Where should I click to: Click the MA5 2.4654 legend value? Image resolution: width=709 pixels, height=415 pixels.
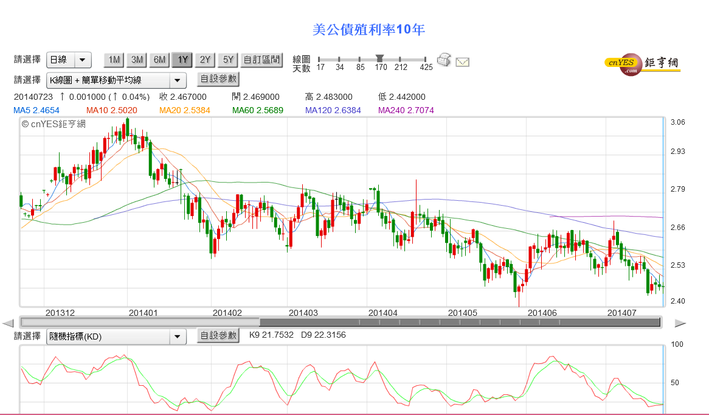[x=36, y=110]
